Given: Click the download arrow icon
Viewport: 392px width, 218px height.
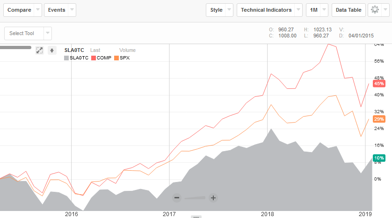Looking at the screenshot, I should (52, 51).
